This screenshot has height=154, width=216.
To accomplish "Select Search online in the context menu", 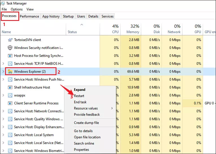I will pos(84,143).
